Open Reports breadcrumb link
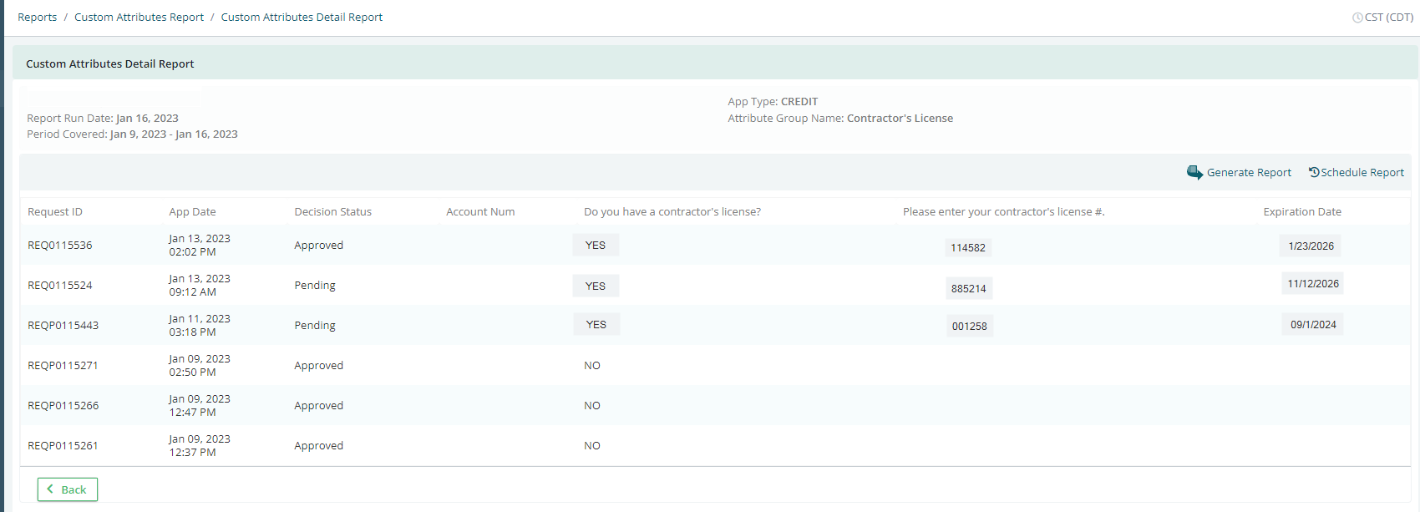This screenshot has height=512, width=1420. (x=38, y=17)
